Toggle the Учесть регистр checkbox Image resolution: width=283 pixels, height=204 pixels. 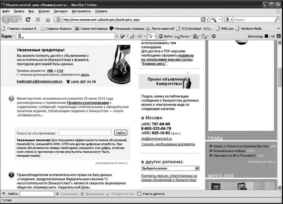[x=139, y=194]
